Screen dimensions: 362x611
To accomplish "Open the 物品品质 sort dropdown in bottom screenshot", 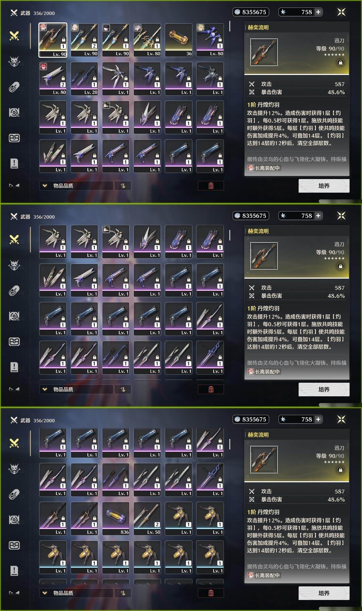I will (76, 593).
